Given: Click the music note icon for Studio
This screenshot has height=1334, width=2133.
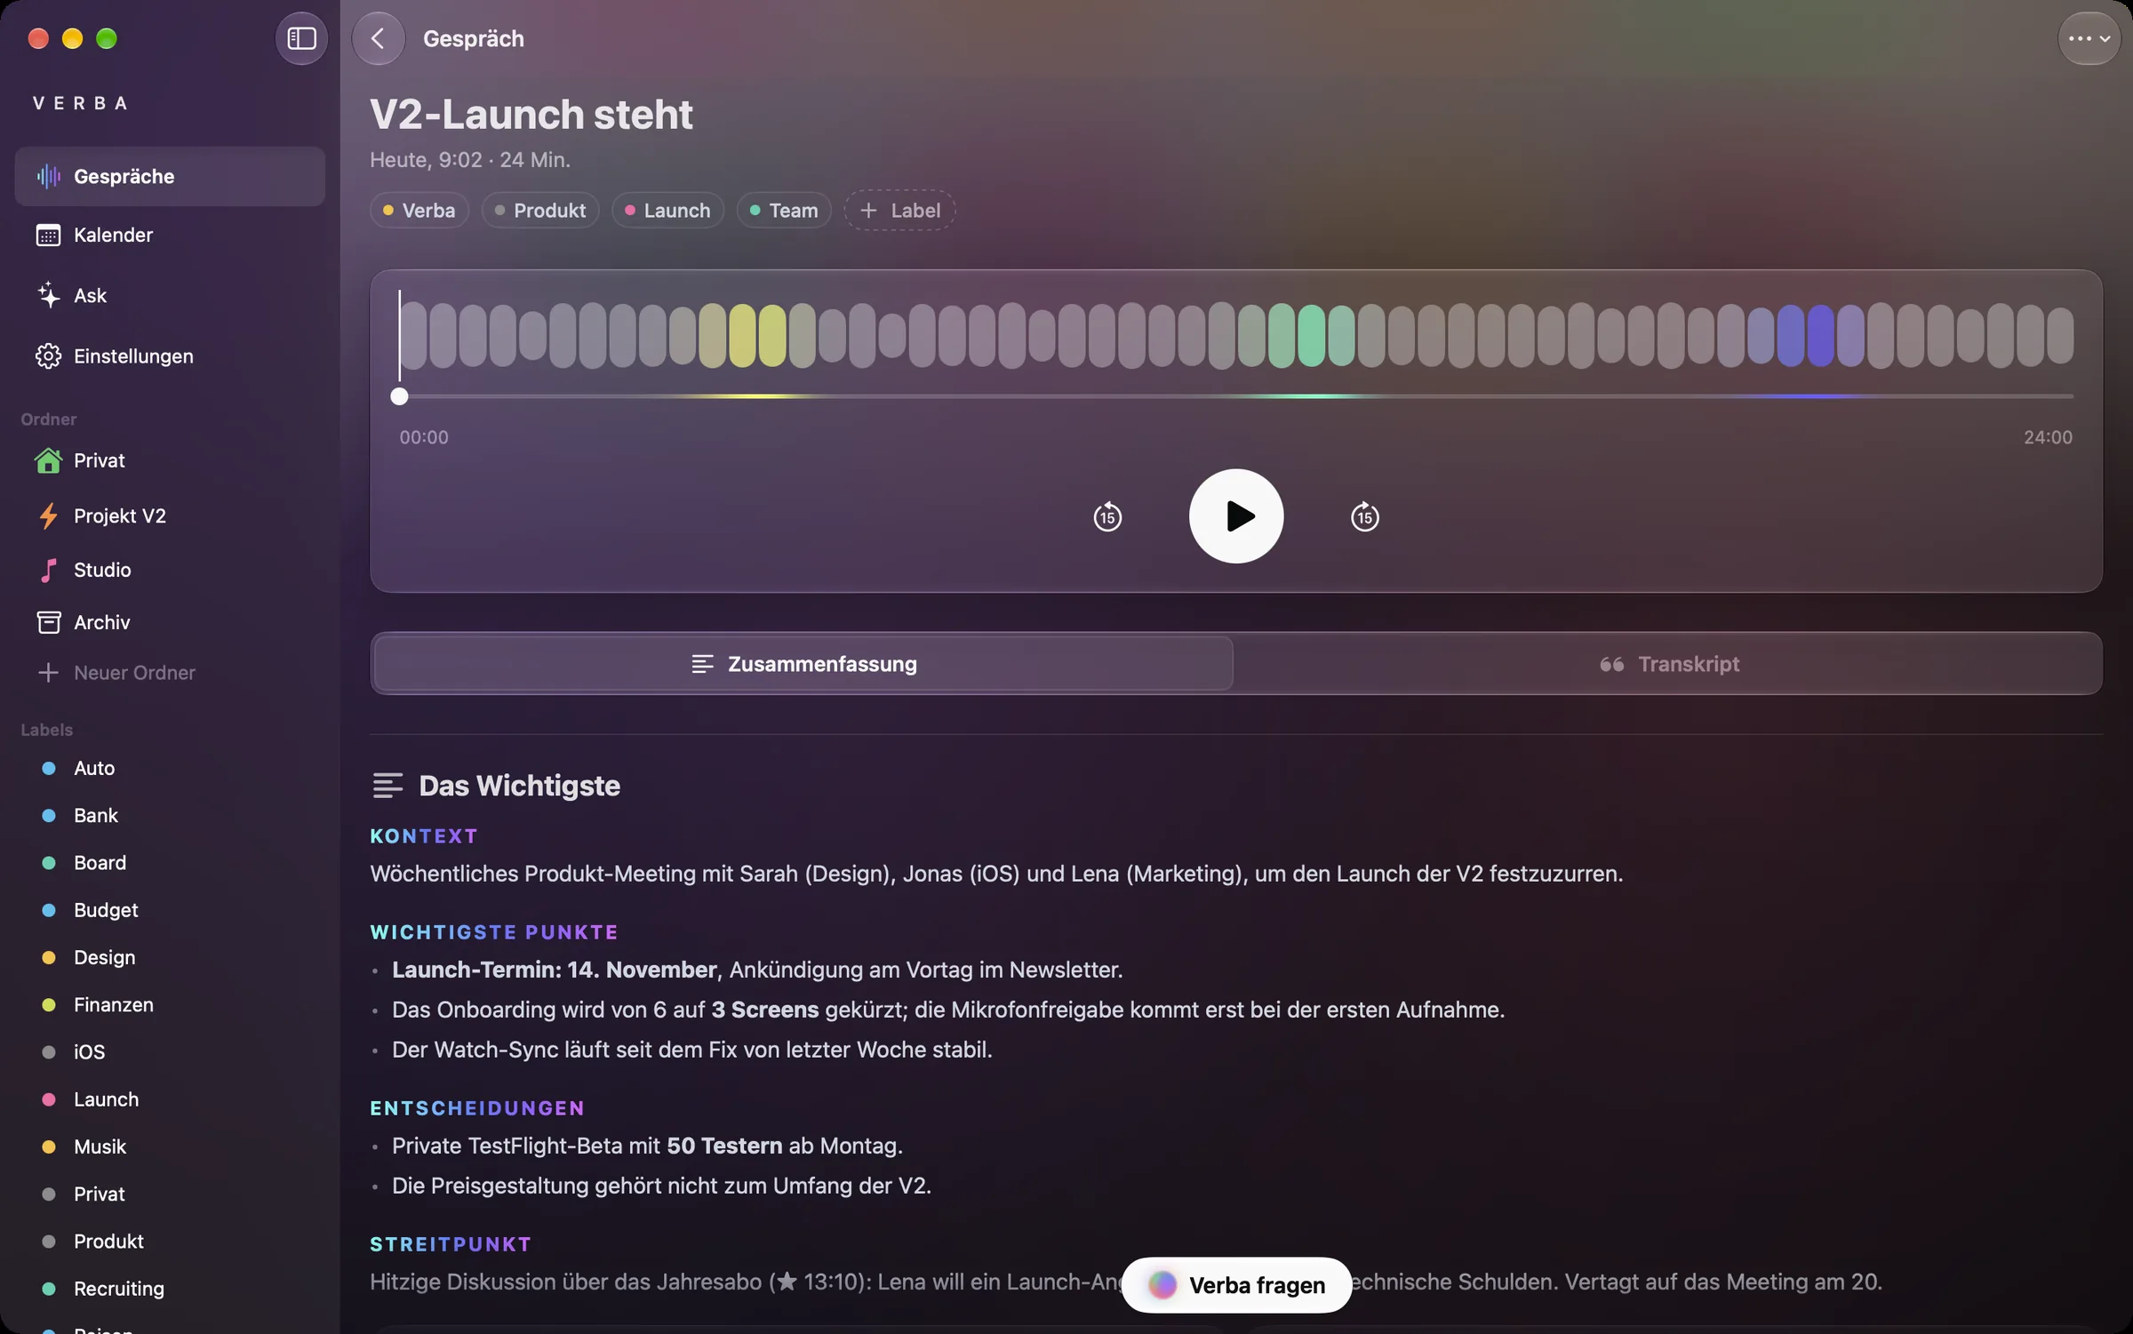Looking at the screenshot, I should point(48,570).
